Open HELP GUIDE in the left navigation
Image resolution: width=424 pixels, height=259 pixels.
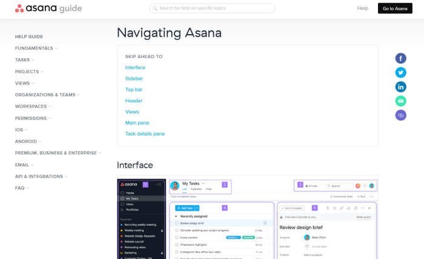[x=29, y=37]
